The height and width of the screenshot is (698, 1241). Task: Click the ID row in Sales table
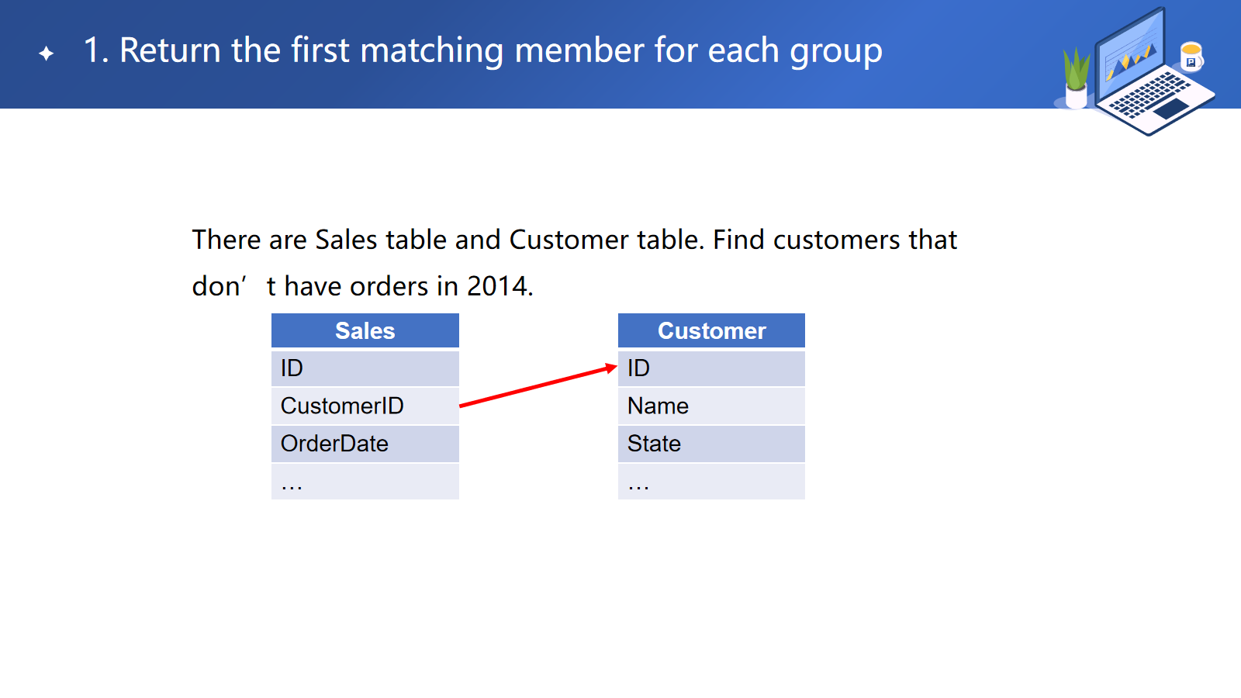(365, 368)
